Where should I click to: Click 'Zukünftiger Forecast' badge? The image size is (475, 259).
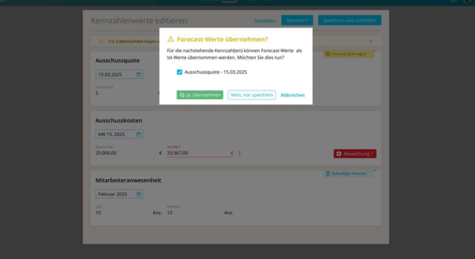click(349, 173)
